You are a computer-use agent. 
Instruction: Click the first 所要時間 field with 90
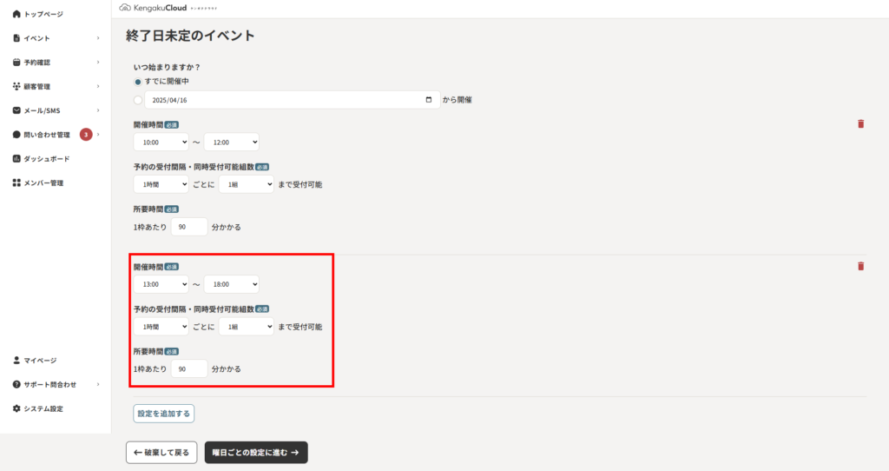click(189, 227)
